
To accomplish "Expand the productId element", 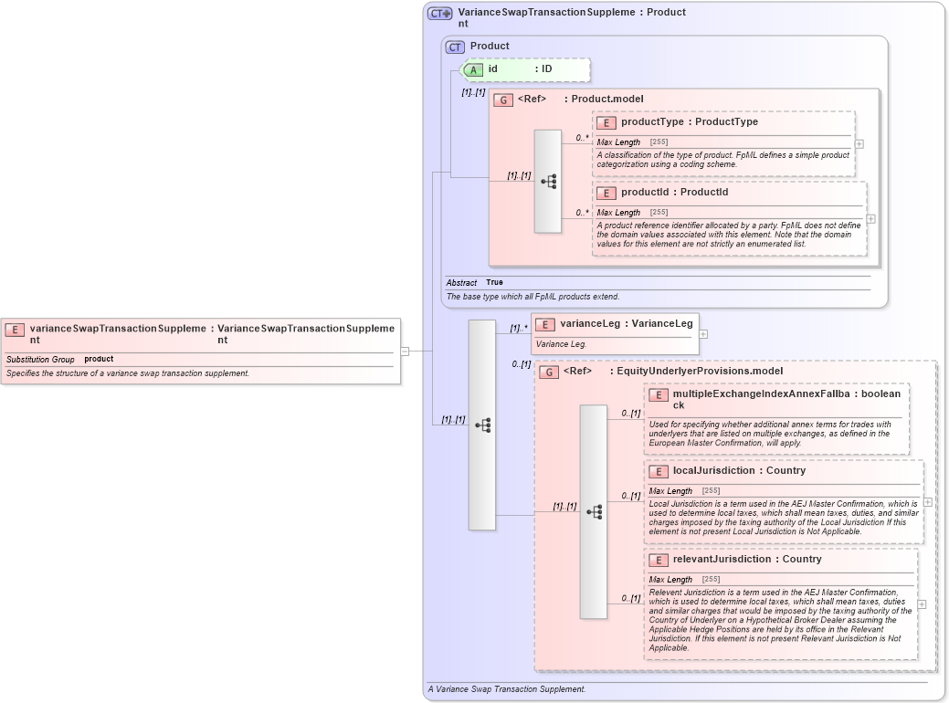I will tap(871, 219).
